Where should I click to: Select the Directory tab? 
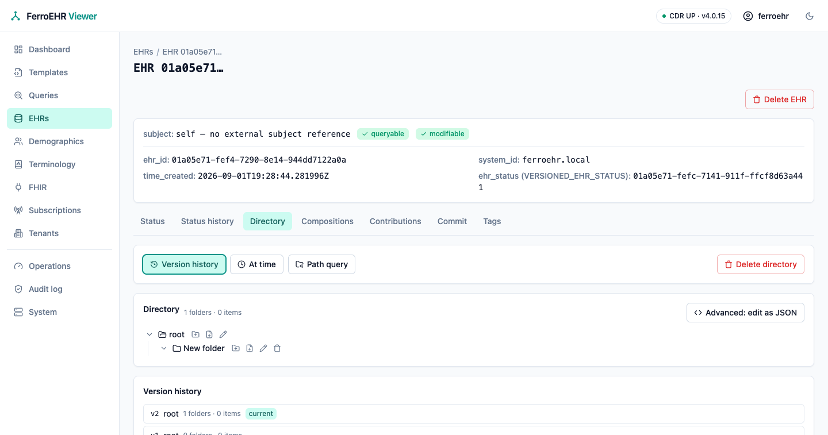[267, 221]
